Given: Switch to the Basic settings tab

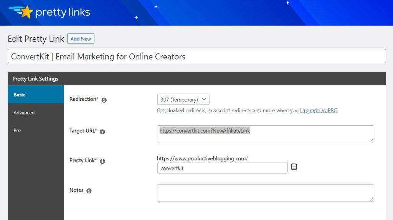Looking at the screenshot, I should (x=36, y=95).
